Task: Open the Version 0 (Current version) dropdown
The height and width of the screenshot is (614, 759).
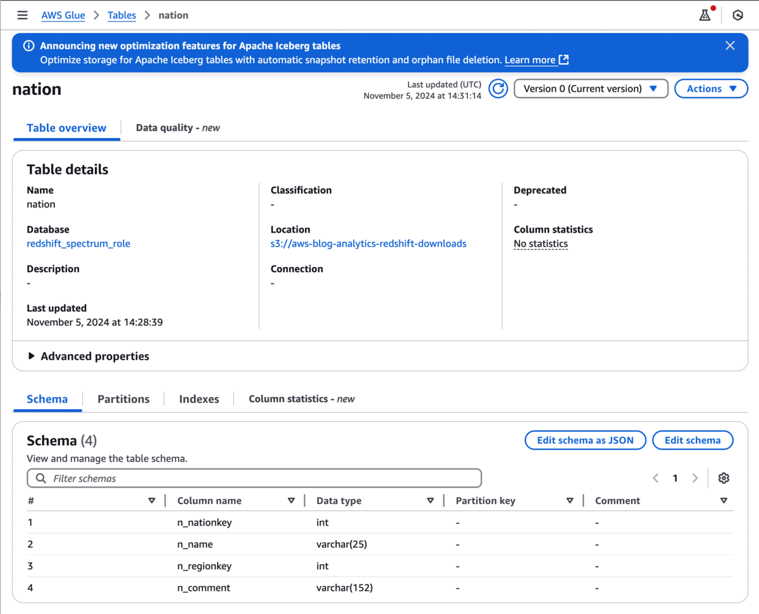Action: pyautogui.click(x=591, y=89)
